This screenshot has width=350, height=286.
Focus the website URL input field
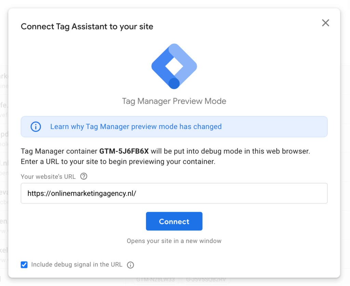[x=174, y=193]
